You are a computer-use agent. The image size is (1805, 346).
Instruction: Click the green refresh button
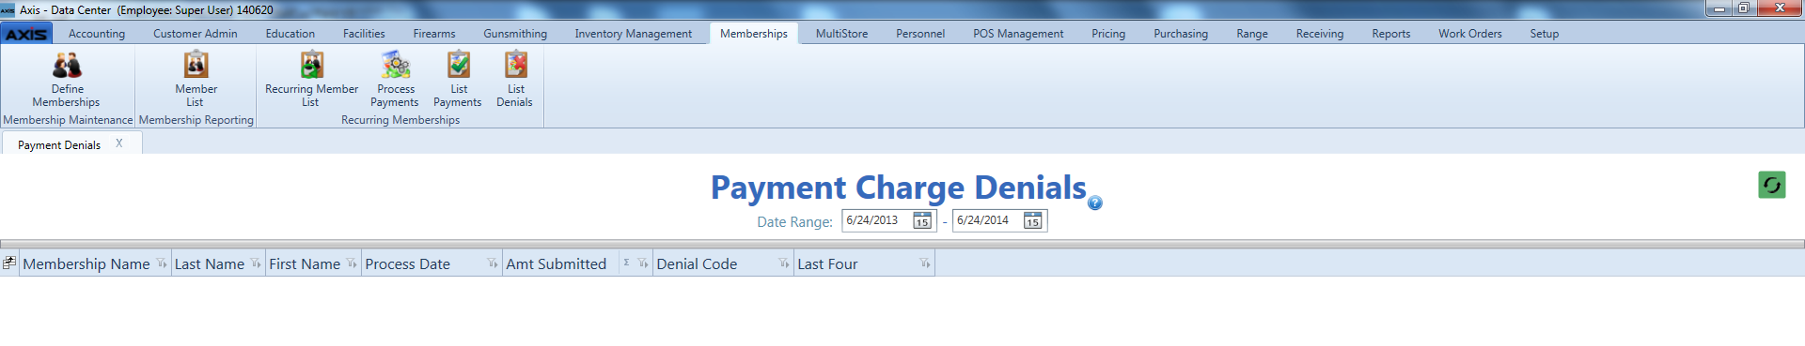click(x=1772, y=185)
